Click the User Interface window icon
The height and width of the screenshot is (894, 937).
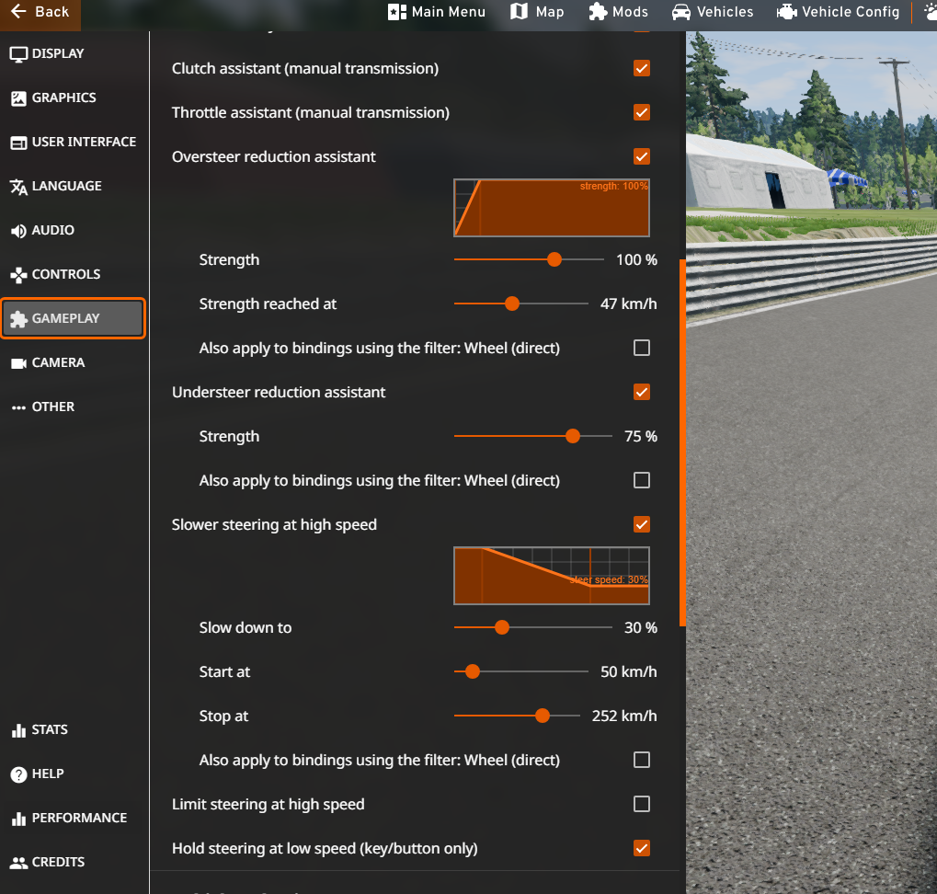[x=18, y=143]
